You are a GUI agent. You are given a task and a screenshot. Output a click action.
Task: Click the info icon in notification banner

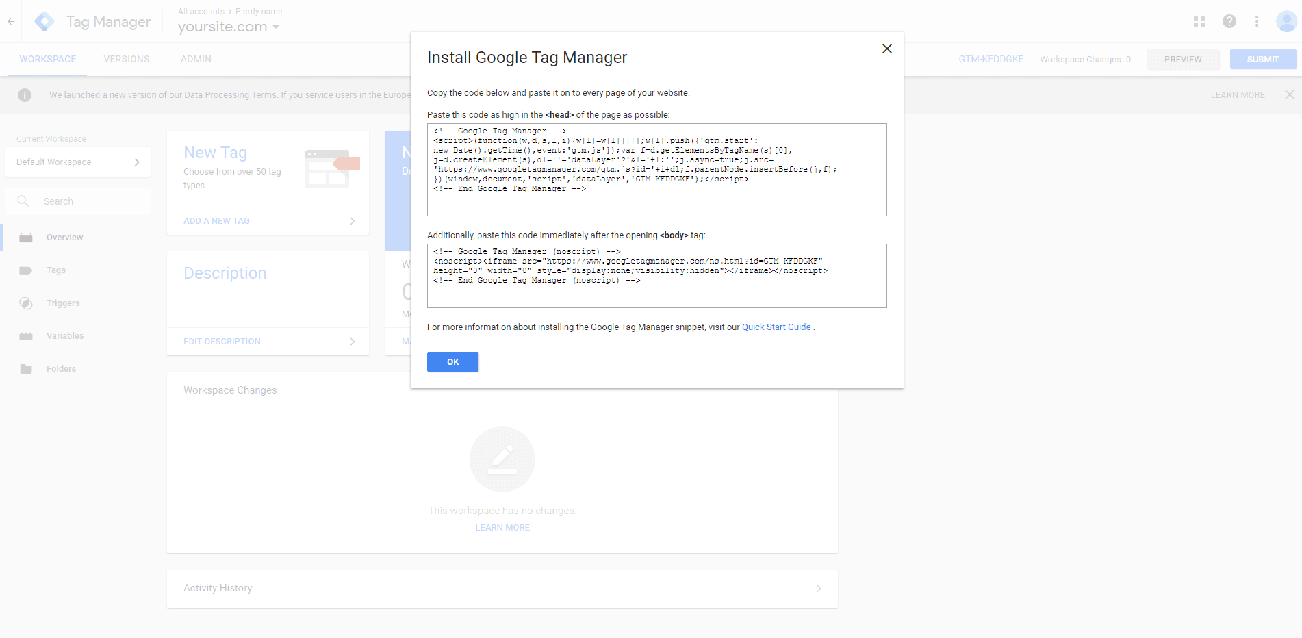pyautogui.click(x=25, y=95)
